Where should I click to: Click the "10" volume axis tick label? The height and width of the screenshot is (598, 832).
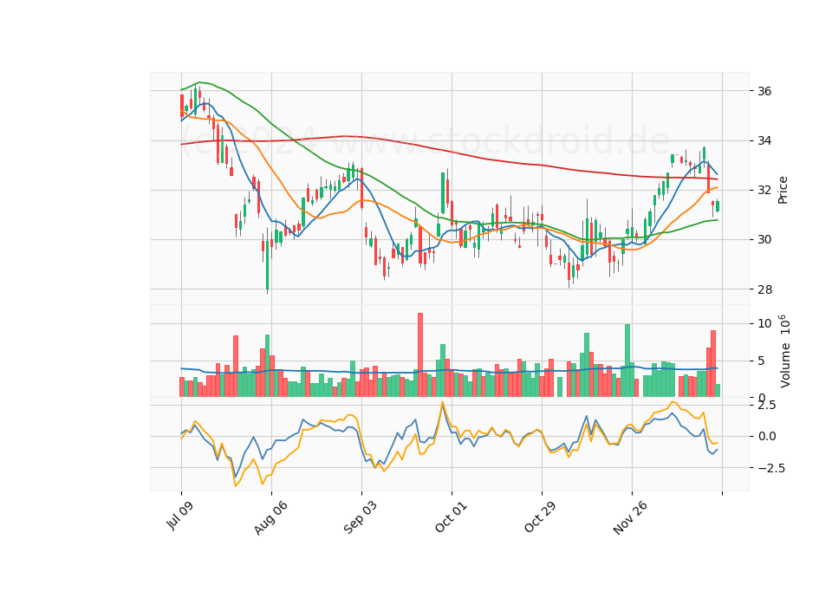coord(764,323)
